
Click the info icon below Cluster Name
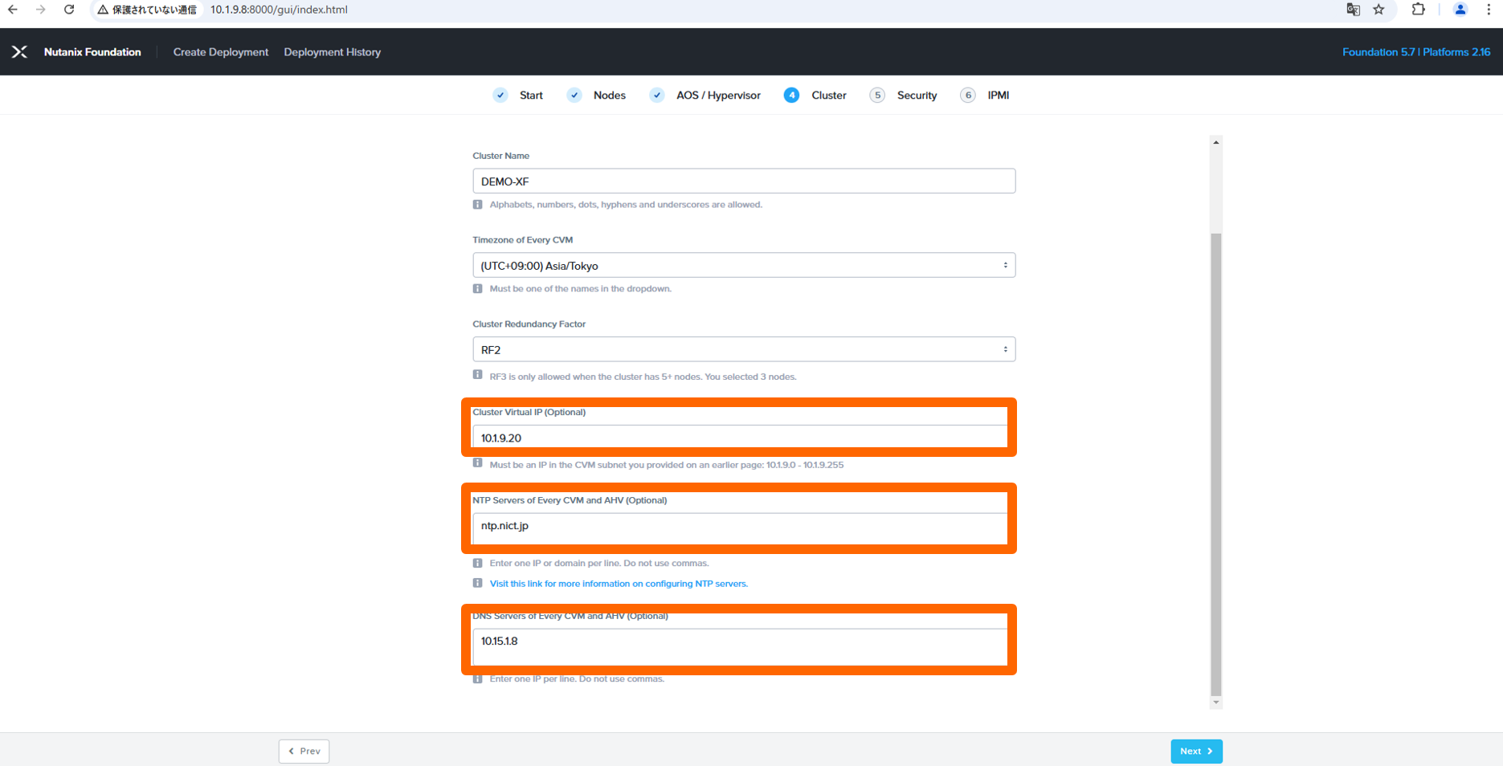coord(478,205)
